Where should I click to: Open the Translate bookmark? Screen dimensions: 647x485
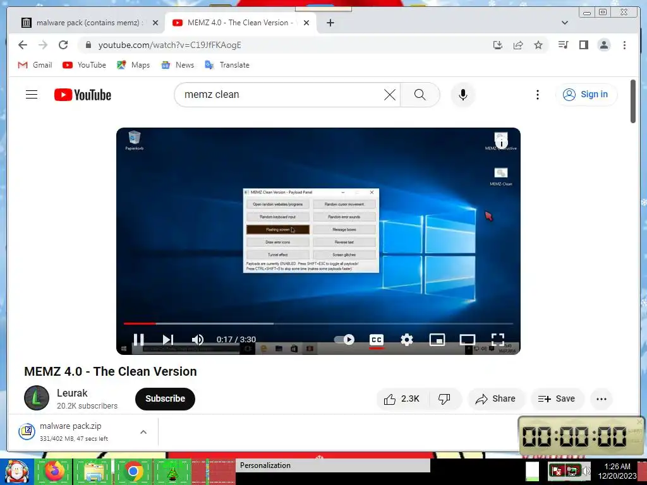coord(227,65)
